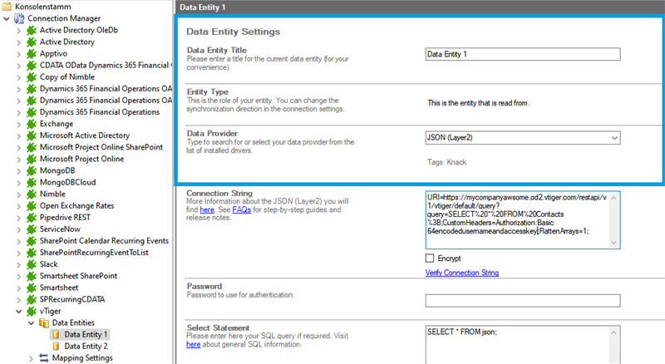Click the Password input field
Screen dimensions: 665x364
(522, 300)
